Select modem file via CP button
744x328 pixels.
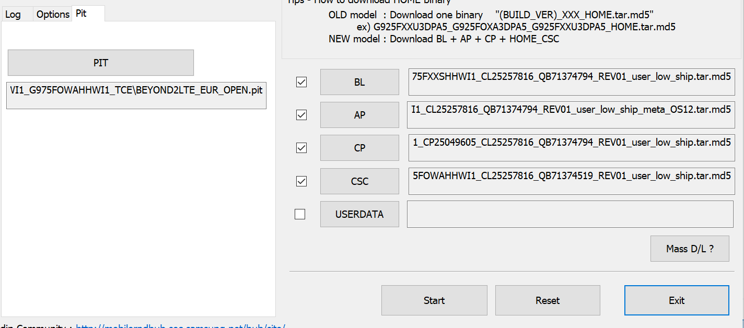(359, 148)
